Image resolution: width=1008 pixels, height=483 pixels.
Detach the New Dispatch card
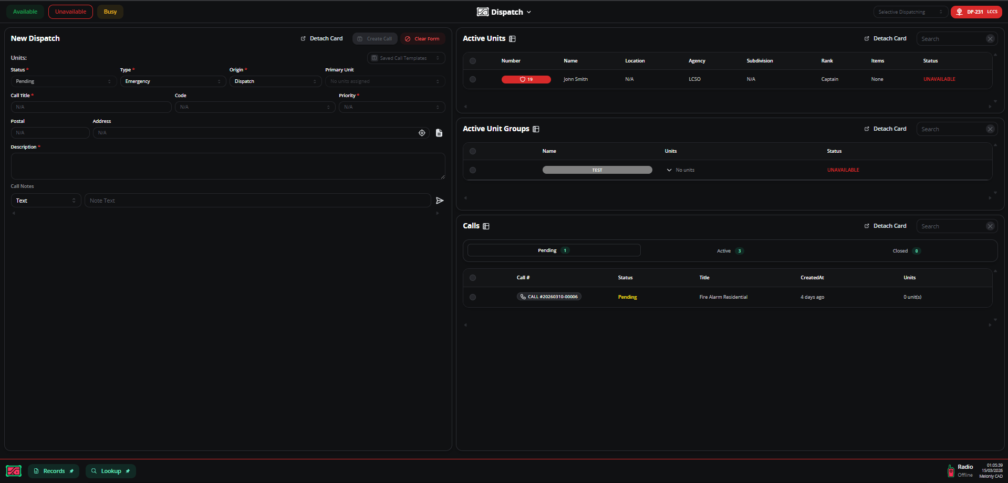[x=321, y=39]
